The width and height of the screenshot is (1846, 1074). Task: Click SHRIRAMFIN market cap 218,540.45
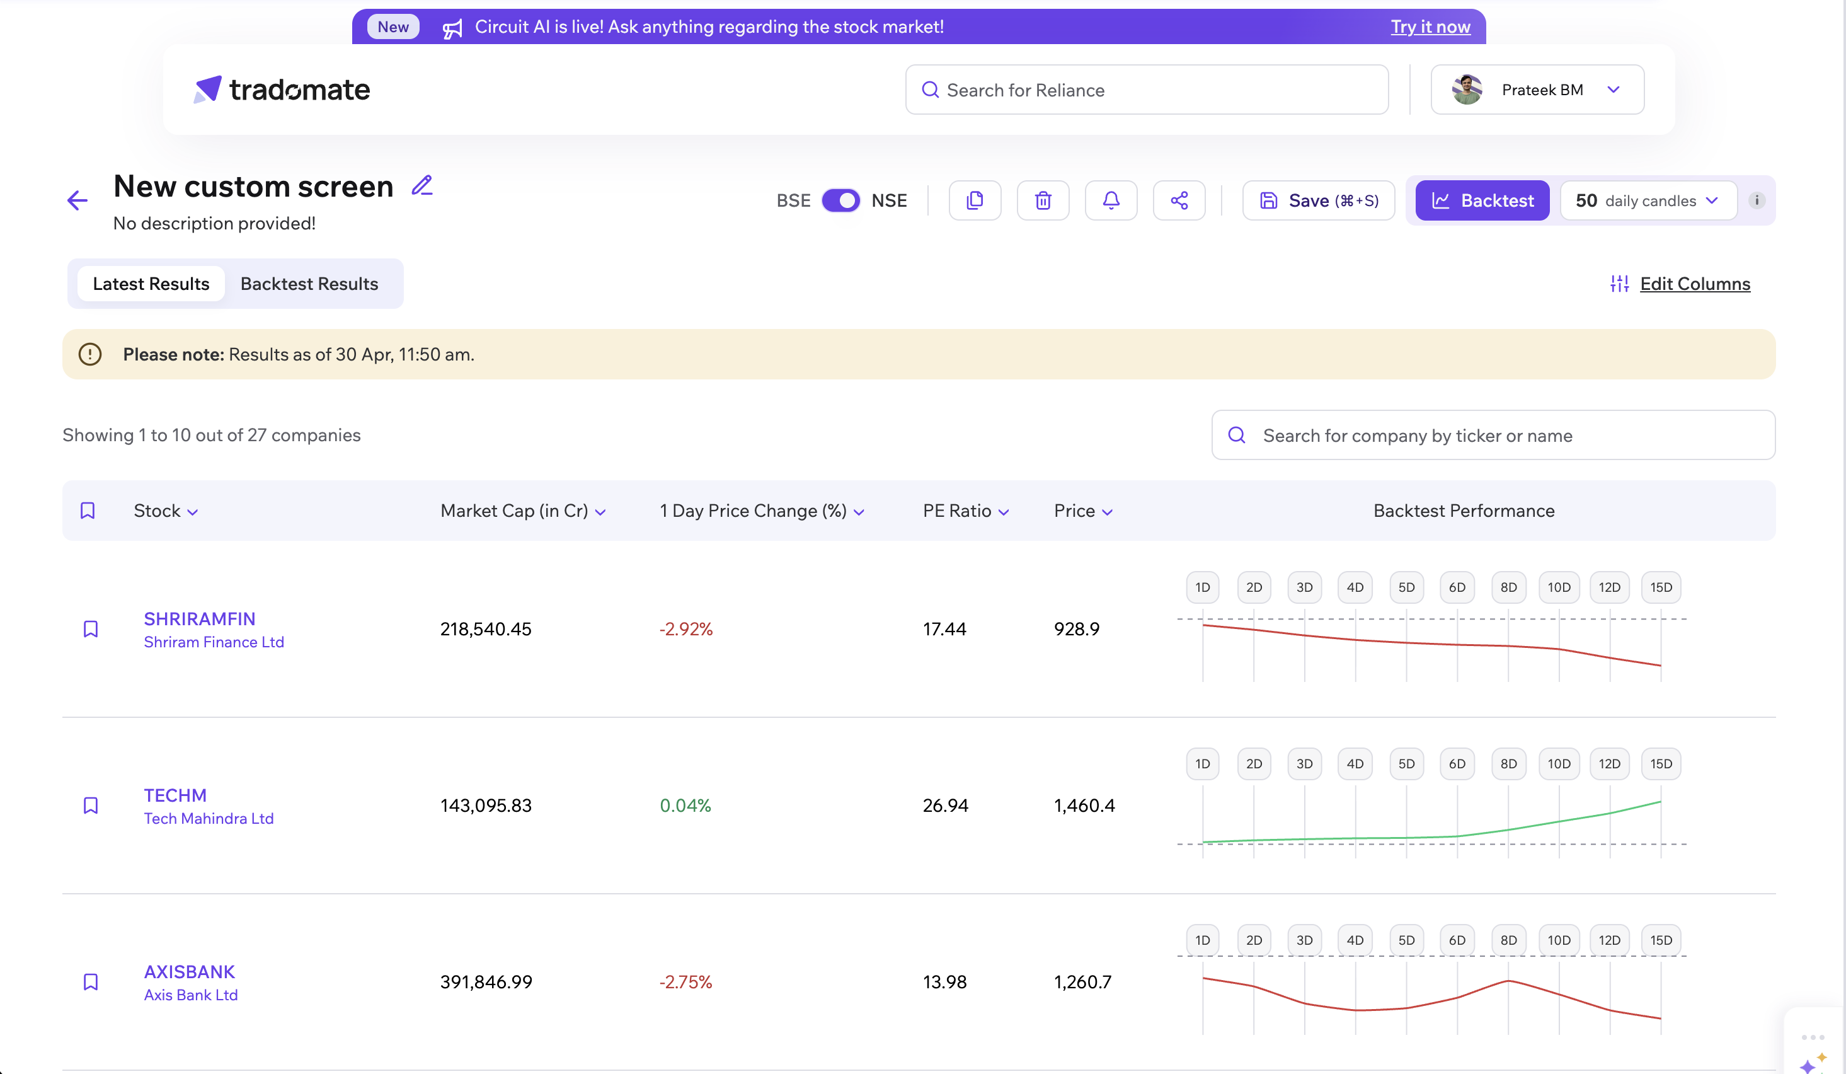pos(486,628)
